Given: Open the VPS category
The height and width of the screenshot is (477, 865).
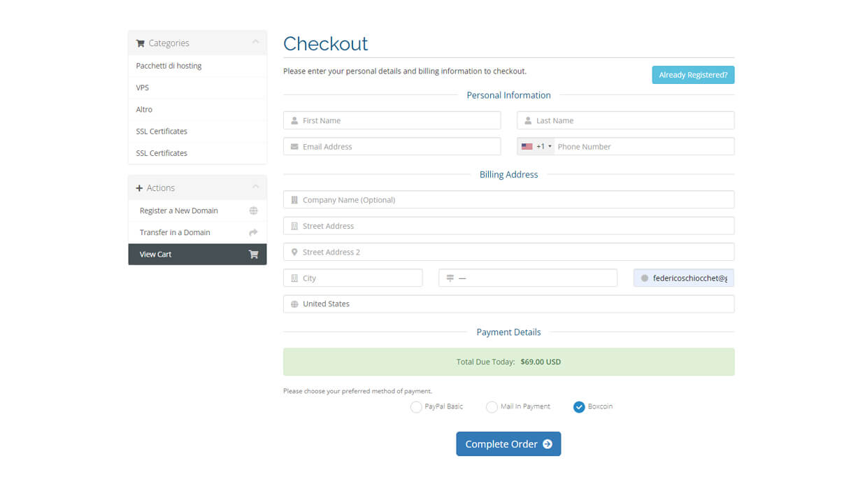Looking at the screenshot, I should pyautogui.click(x=143, y=87).
